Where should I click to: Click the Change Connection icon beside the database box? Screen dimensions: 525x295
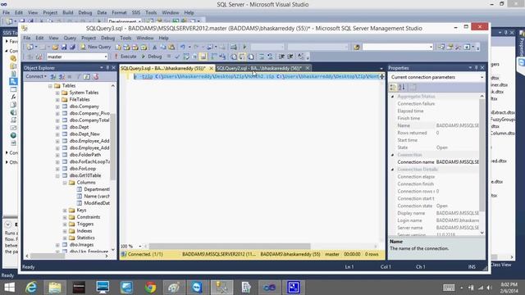[x=39, y=57]
